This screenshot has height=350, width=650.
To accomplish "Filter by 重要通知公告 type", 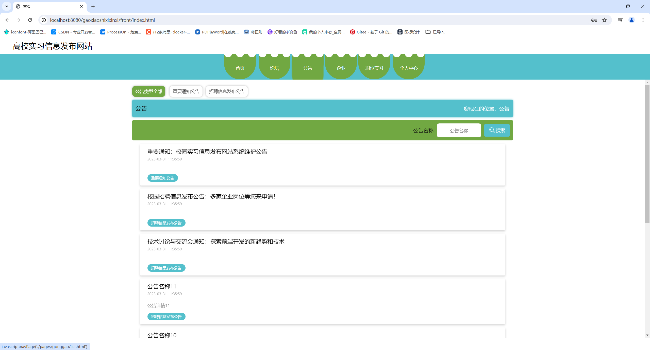I will coord(186,91).
